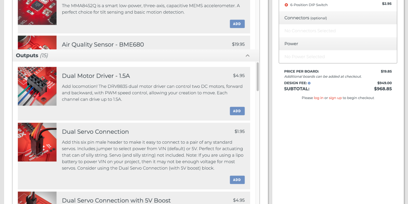Click the Connectors (optional) section header
This screenshot has width=408, height=204.
(x=305, y=18)
